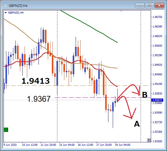Click the 17 Jun 20:00 time label
Image resolution: width=167 pixels, height=151 pixels.
pyautogui.click(x=104, y=145)
